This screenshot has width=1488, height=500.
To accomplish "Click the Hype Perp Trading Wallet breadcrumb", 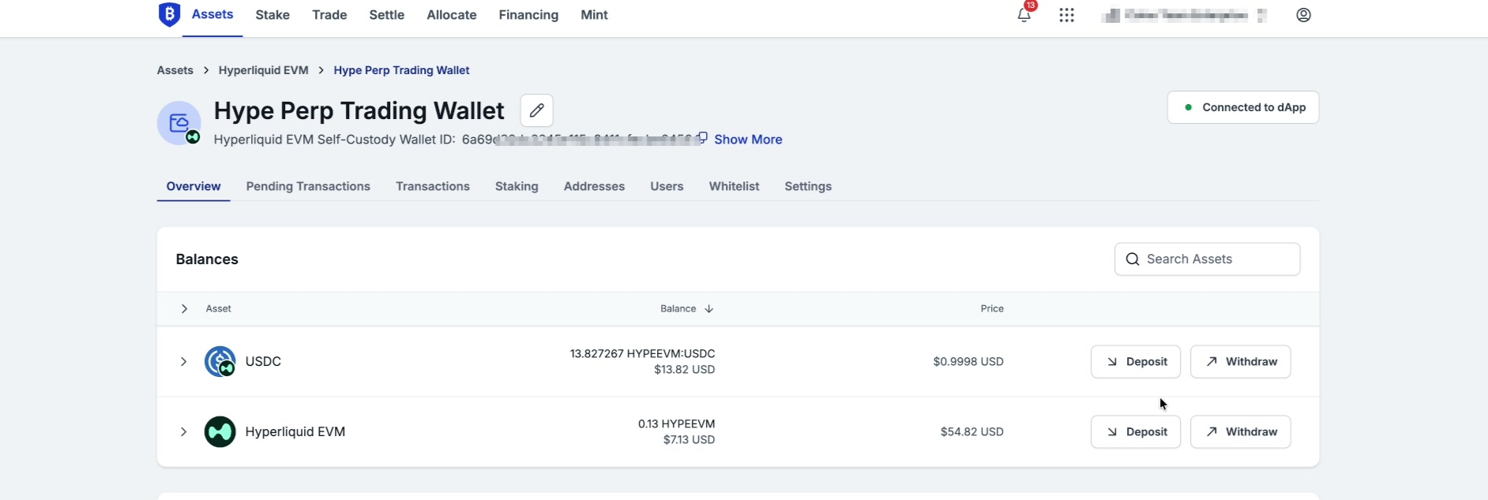I will coord(401,70).
